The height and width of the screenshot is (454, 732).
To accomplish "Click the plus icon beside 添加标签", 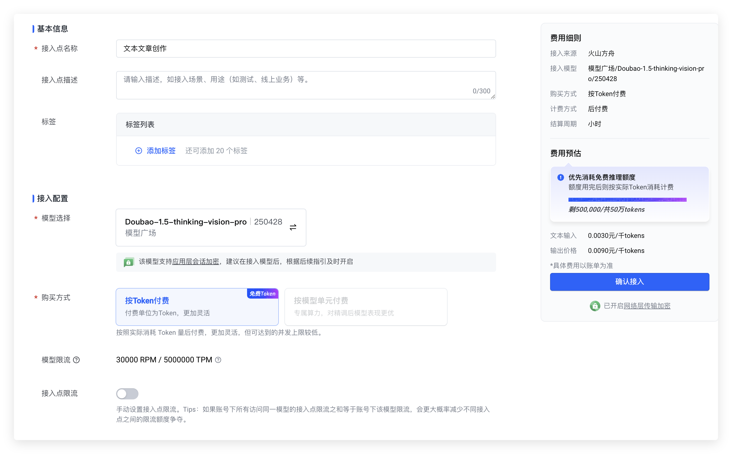I will [x=138, y=151].
